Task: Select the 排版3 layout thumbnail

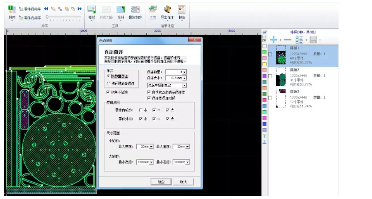Action: (281, 99)
